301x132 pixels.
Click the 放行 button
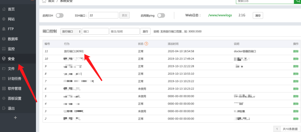coord(145,32)
